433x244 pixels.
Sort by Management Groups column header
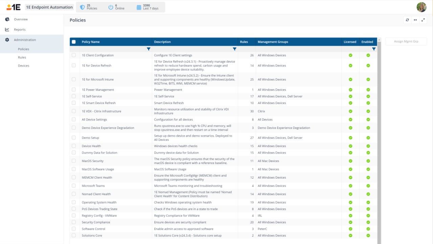tap(273, 42)
